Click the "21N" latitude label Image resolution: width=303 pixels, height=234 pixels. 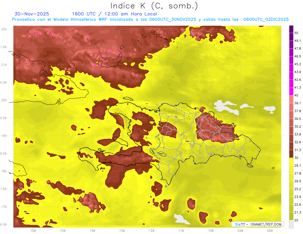[4, 65]
